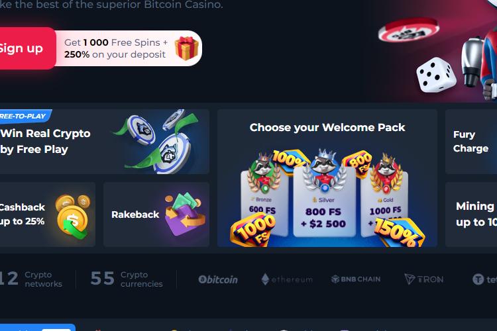Open the Mining card
497x331 pixels.
coord(471,214)
